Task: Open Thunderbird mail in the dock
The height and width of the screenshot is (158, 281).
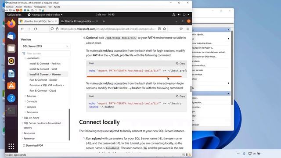Action: pos(11,36)
